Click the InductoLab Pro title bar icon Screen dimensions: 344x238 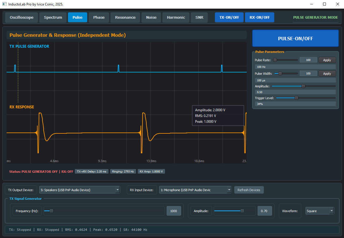pos(4,4)
